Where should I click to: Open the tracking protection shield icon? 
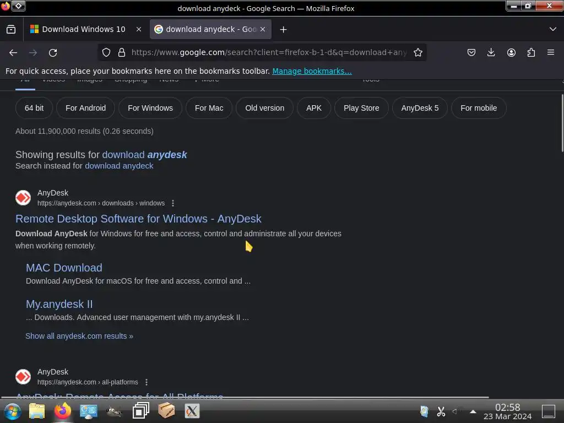[x=106, y=52]
